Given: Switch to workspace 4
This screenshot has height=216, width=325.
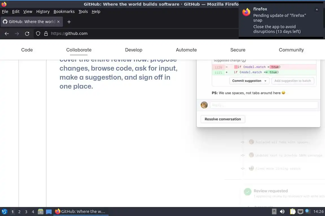Looking at the screenshot, I should pos(33,212).
